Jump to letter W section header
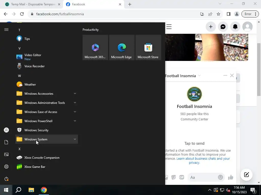Screen dimensions: 261x195 click(x=19, y=76)
